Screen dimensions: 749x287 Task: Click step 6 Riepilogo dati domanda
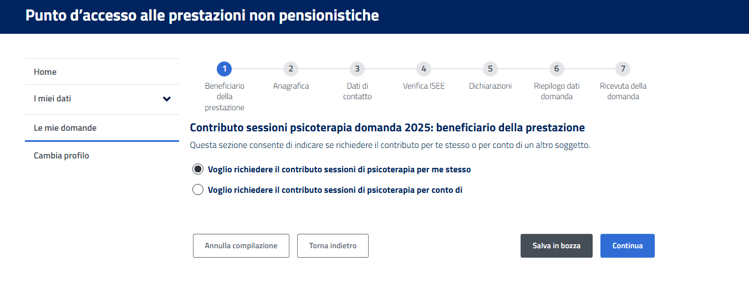tap(557, 69)
